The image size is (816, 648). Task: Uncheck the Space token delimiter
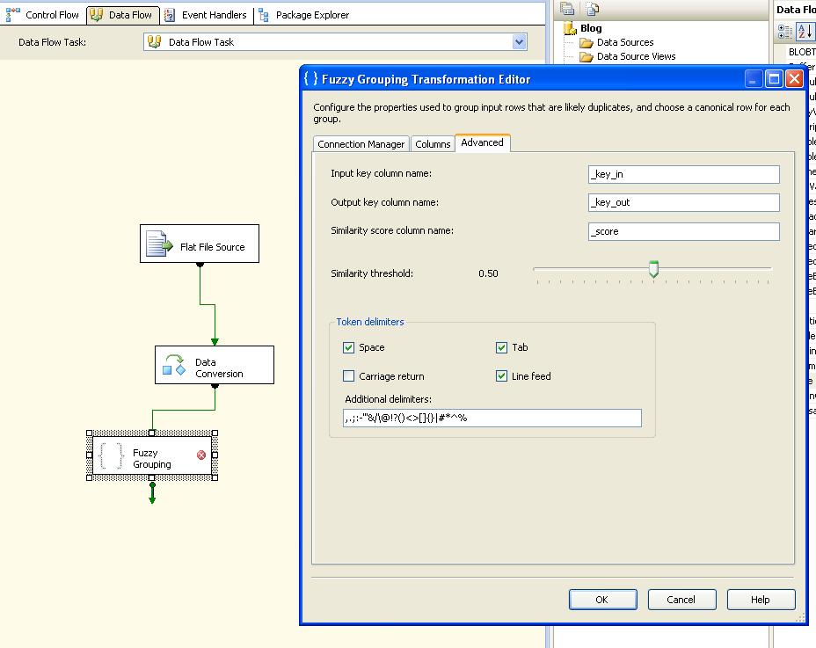click(348, 347)
